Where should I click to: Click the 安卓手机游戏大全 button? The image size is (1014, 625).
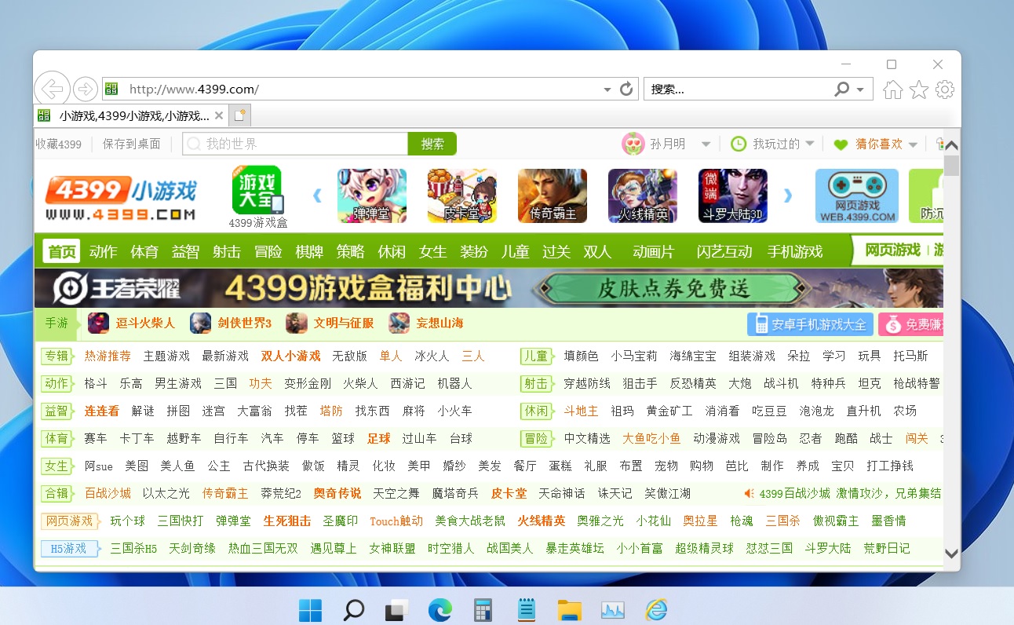click(809, 323)
